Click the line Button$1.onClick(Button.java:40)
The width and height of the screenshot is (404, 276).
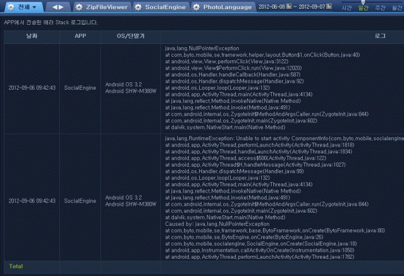pos(262,55)
